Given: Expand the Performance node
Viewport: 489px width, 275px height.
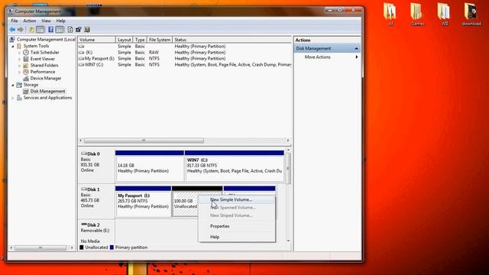Looking at the screenshot, I should (x=19, y=72).
